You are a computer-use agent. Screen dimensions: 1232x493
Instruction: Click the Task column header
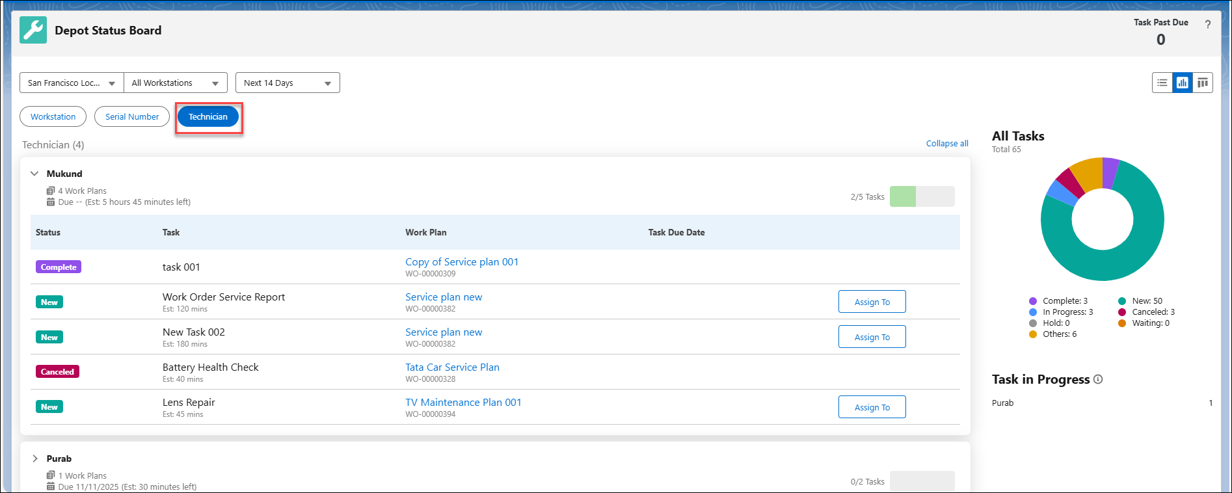171,232
